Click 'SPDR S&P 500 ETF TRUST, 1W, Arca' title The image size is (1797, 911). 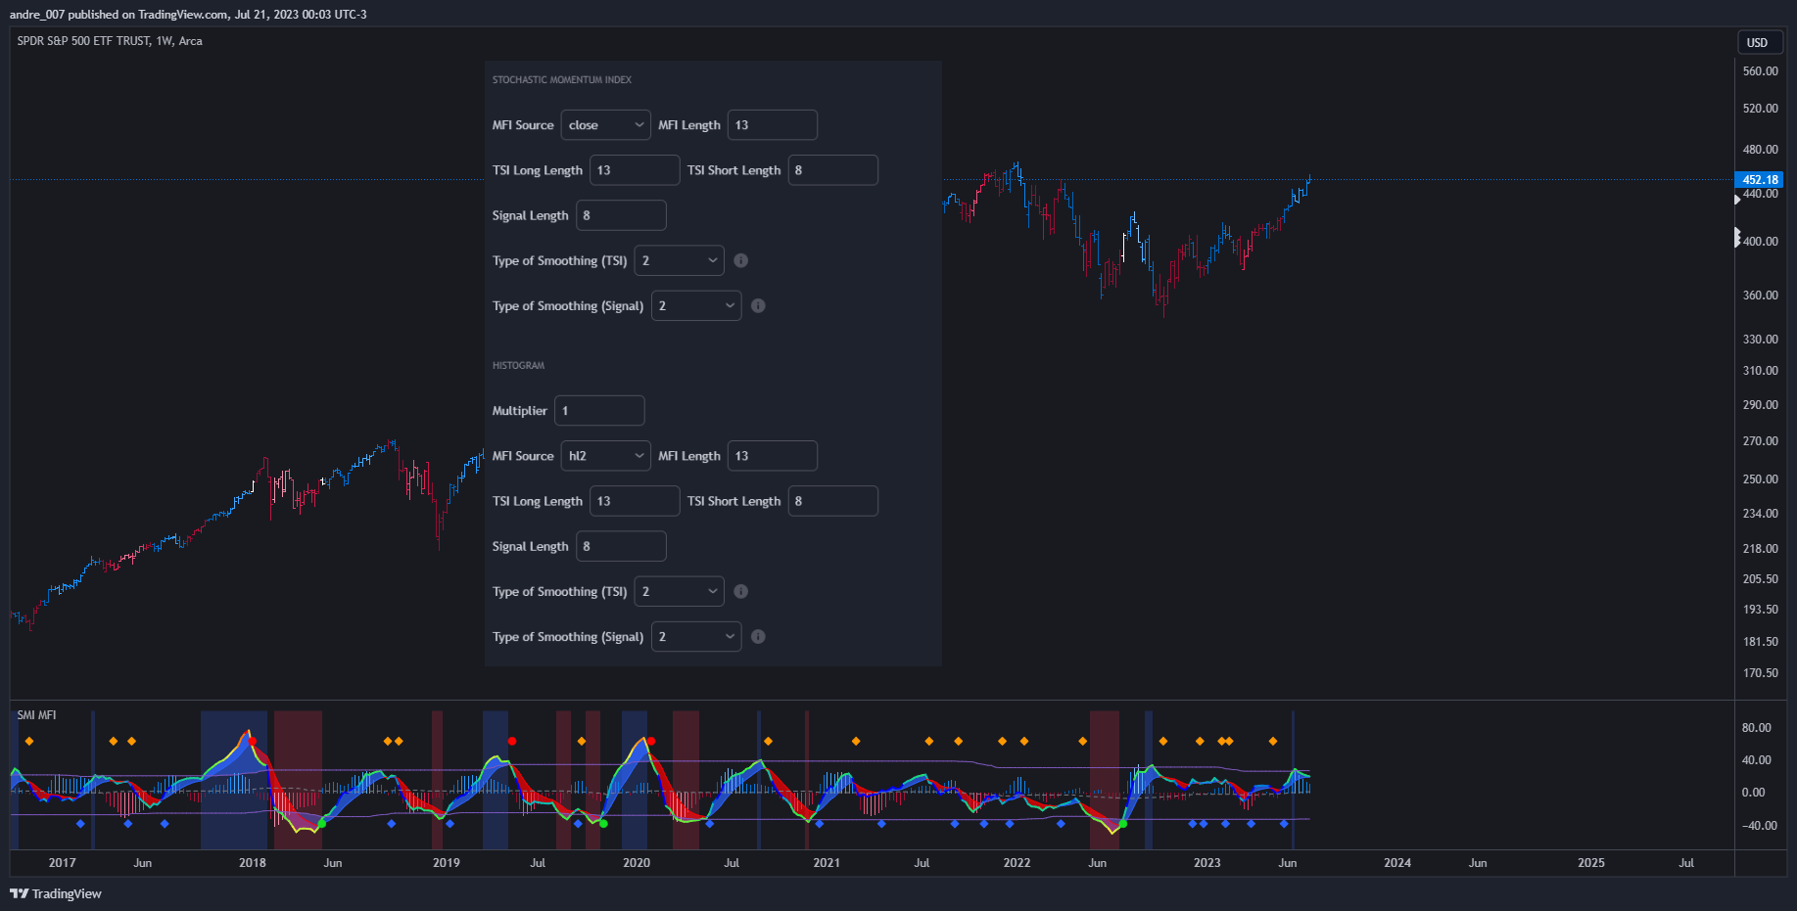point(110,41)
